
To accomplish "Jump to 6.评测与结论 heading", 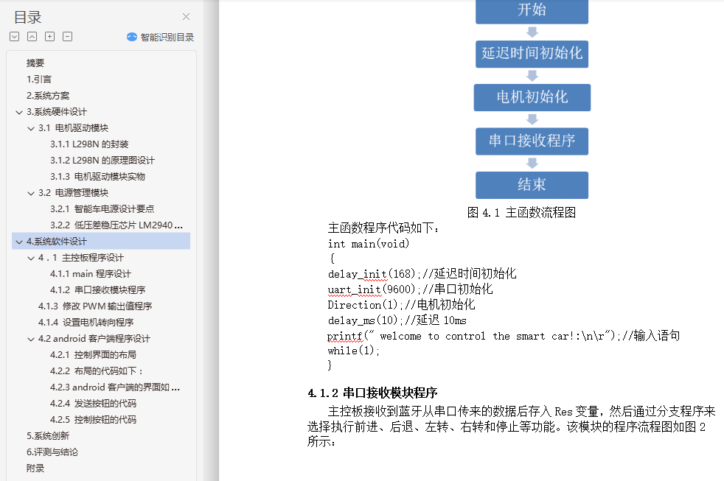I will click(x=52, y=452).
